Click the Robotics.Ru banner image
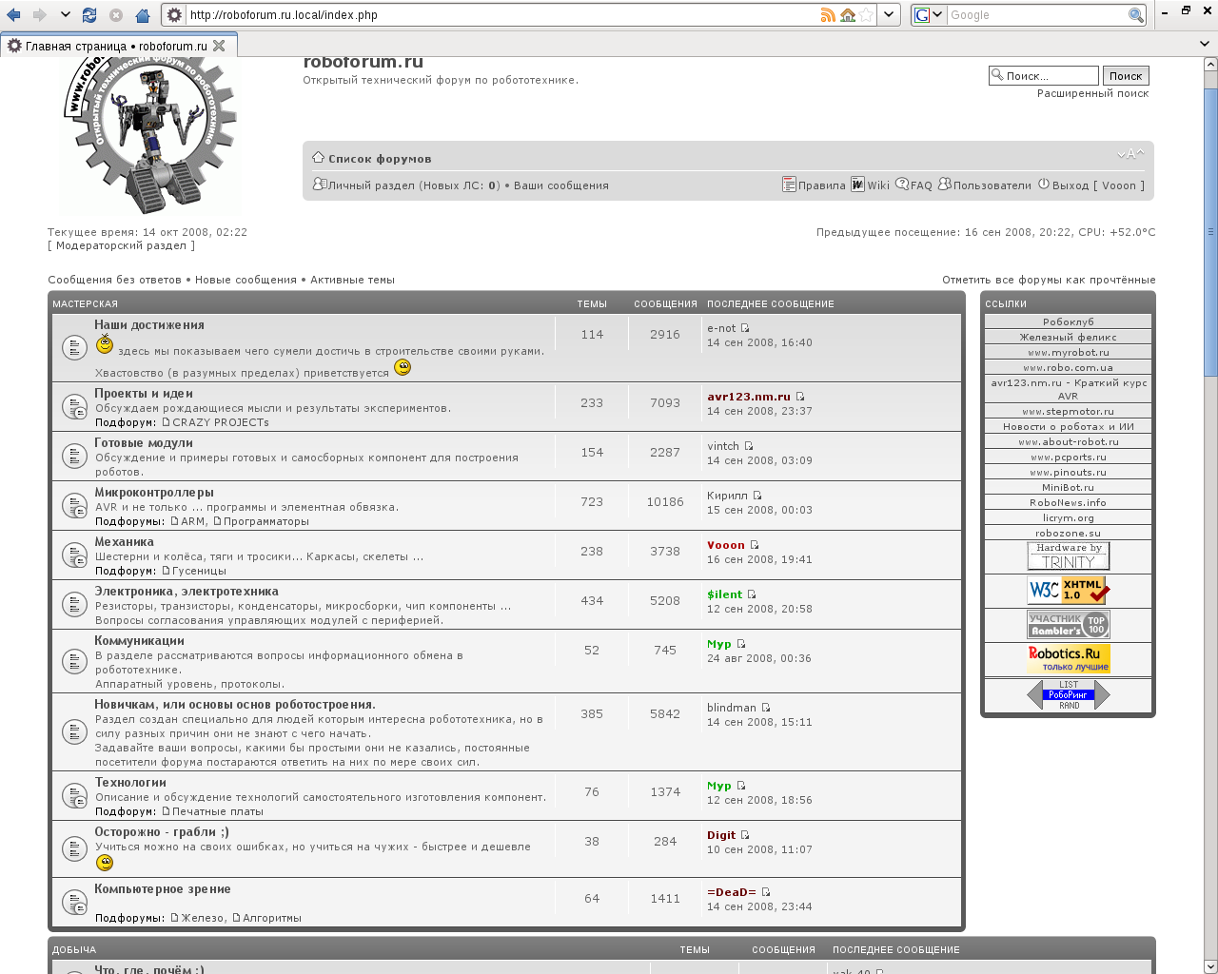The image size is (1218, 974). tap(1069, 658)
